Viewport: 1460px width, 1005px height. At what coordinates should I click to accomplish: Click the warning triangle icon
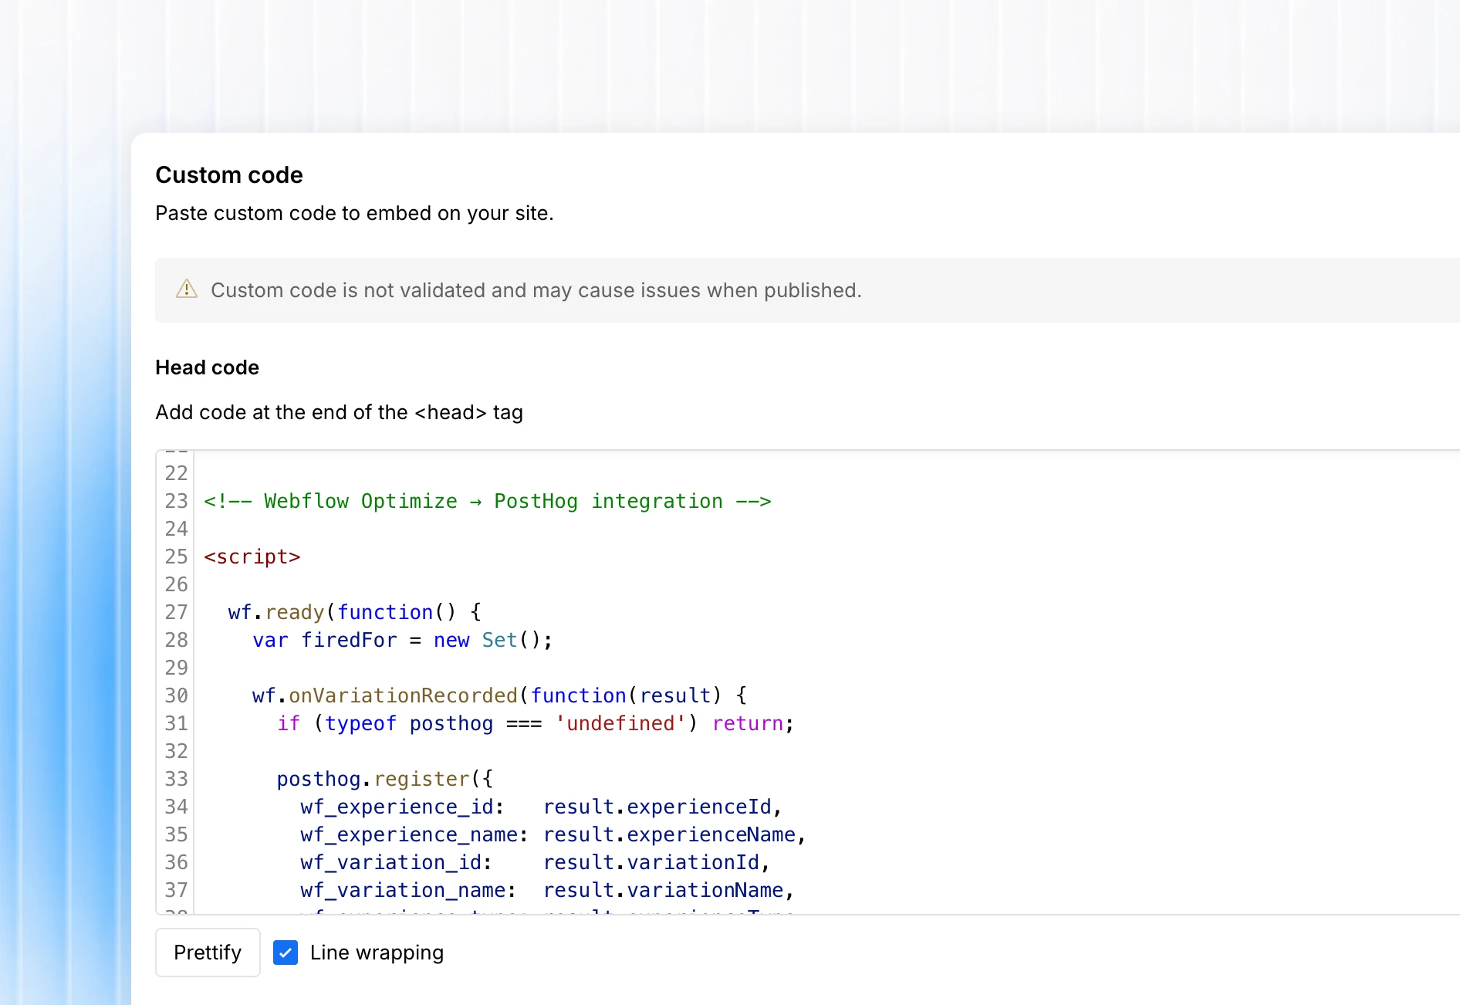click(187, 289)
